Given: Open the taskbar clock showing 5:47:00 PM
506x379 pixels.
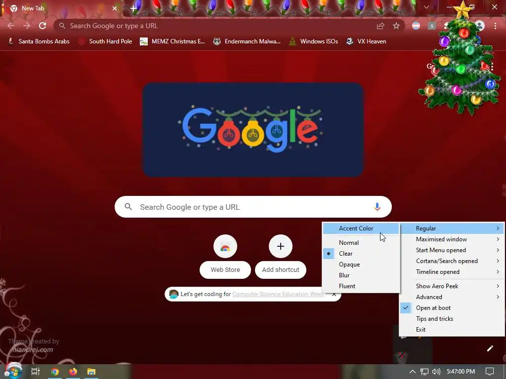Looking at the screenshot, I should (461, 372).
